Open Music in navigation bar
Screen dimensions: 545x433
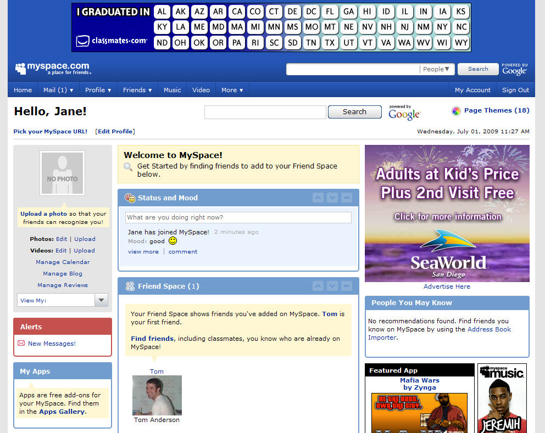point(172,90)
